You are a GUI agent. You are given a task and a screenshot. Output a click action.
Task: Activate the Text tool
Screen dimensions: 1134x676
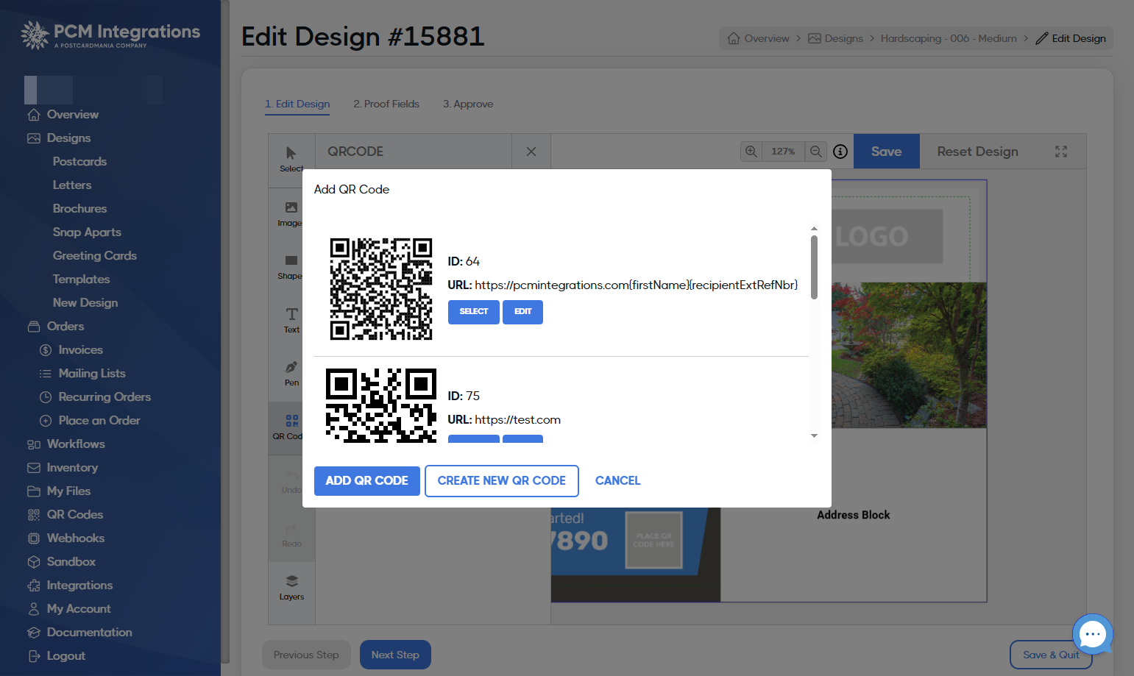point(291,320)
